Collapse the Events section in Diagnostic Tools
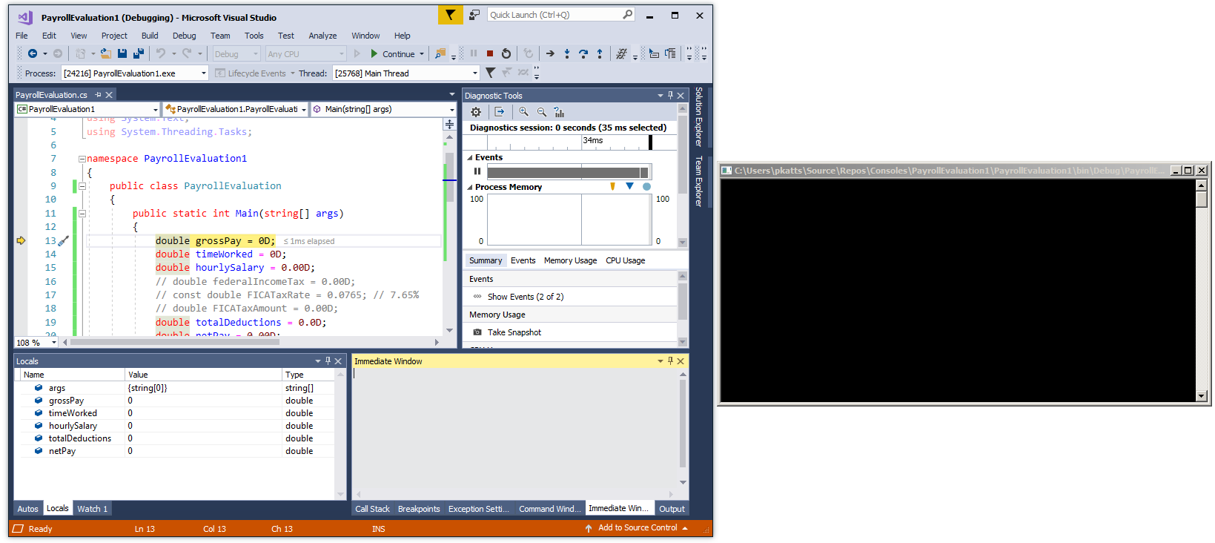This screenshot has width=1215, height=543. [470, 157]
